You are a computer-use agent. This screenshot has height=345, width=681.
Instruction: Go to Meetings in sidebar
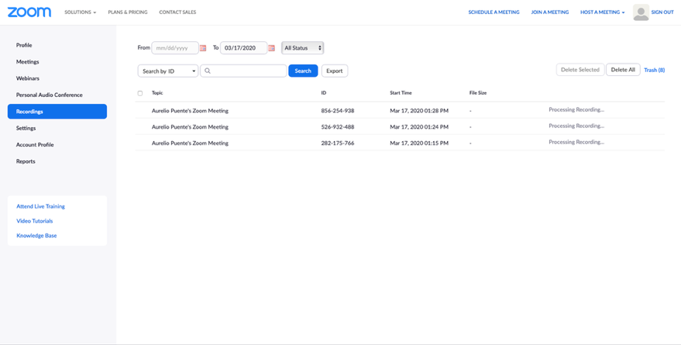click(x=27, y=62)
